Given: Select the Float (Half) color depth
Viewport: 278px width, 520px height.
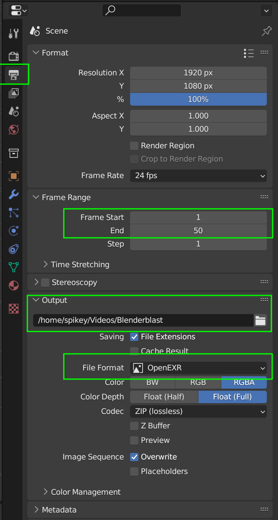Looking at the screenshot, I should [x=164, y=397].
